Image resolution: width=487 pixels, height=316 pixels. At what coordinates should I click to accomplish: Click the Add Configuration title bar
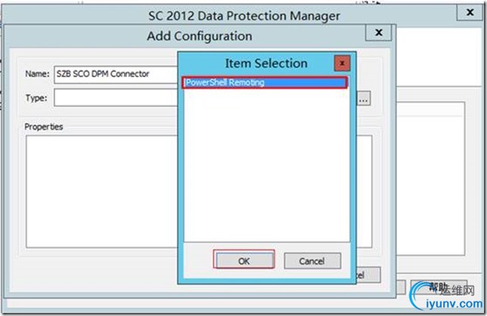tap(200, 36)
